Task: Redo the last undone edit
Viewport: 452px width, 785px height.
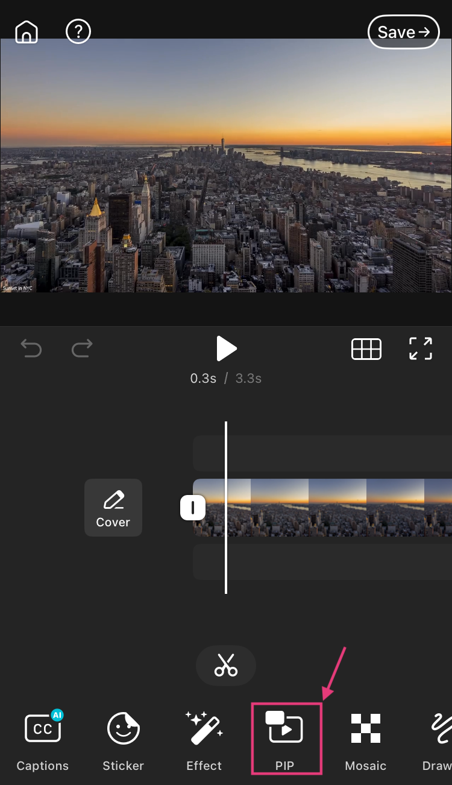Action: 82,348
